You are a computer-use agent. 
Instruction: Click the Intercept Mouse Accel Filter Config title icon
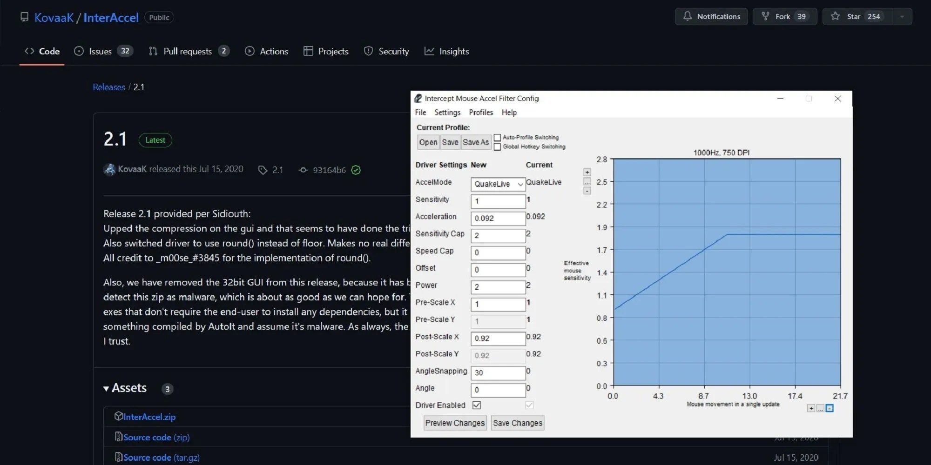pyautogui.click(x=418, y=98)
